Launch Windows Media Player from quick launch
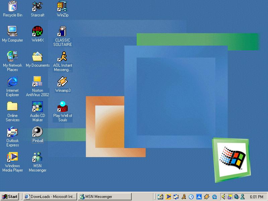 169,197
